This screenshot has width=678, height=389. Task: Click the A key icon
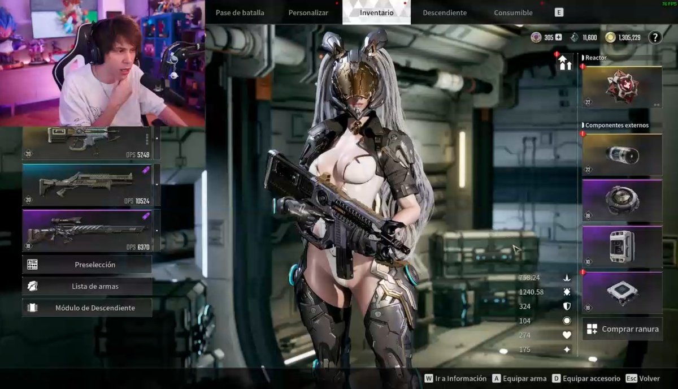[496, 378]
